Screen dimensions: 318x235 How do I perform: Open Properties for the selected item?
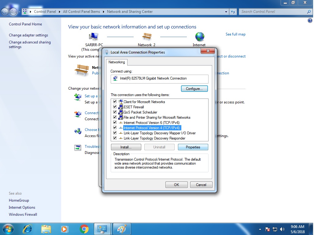pyautogui.click(x=193, y=147)
